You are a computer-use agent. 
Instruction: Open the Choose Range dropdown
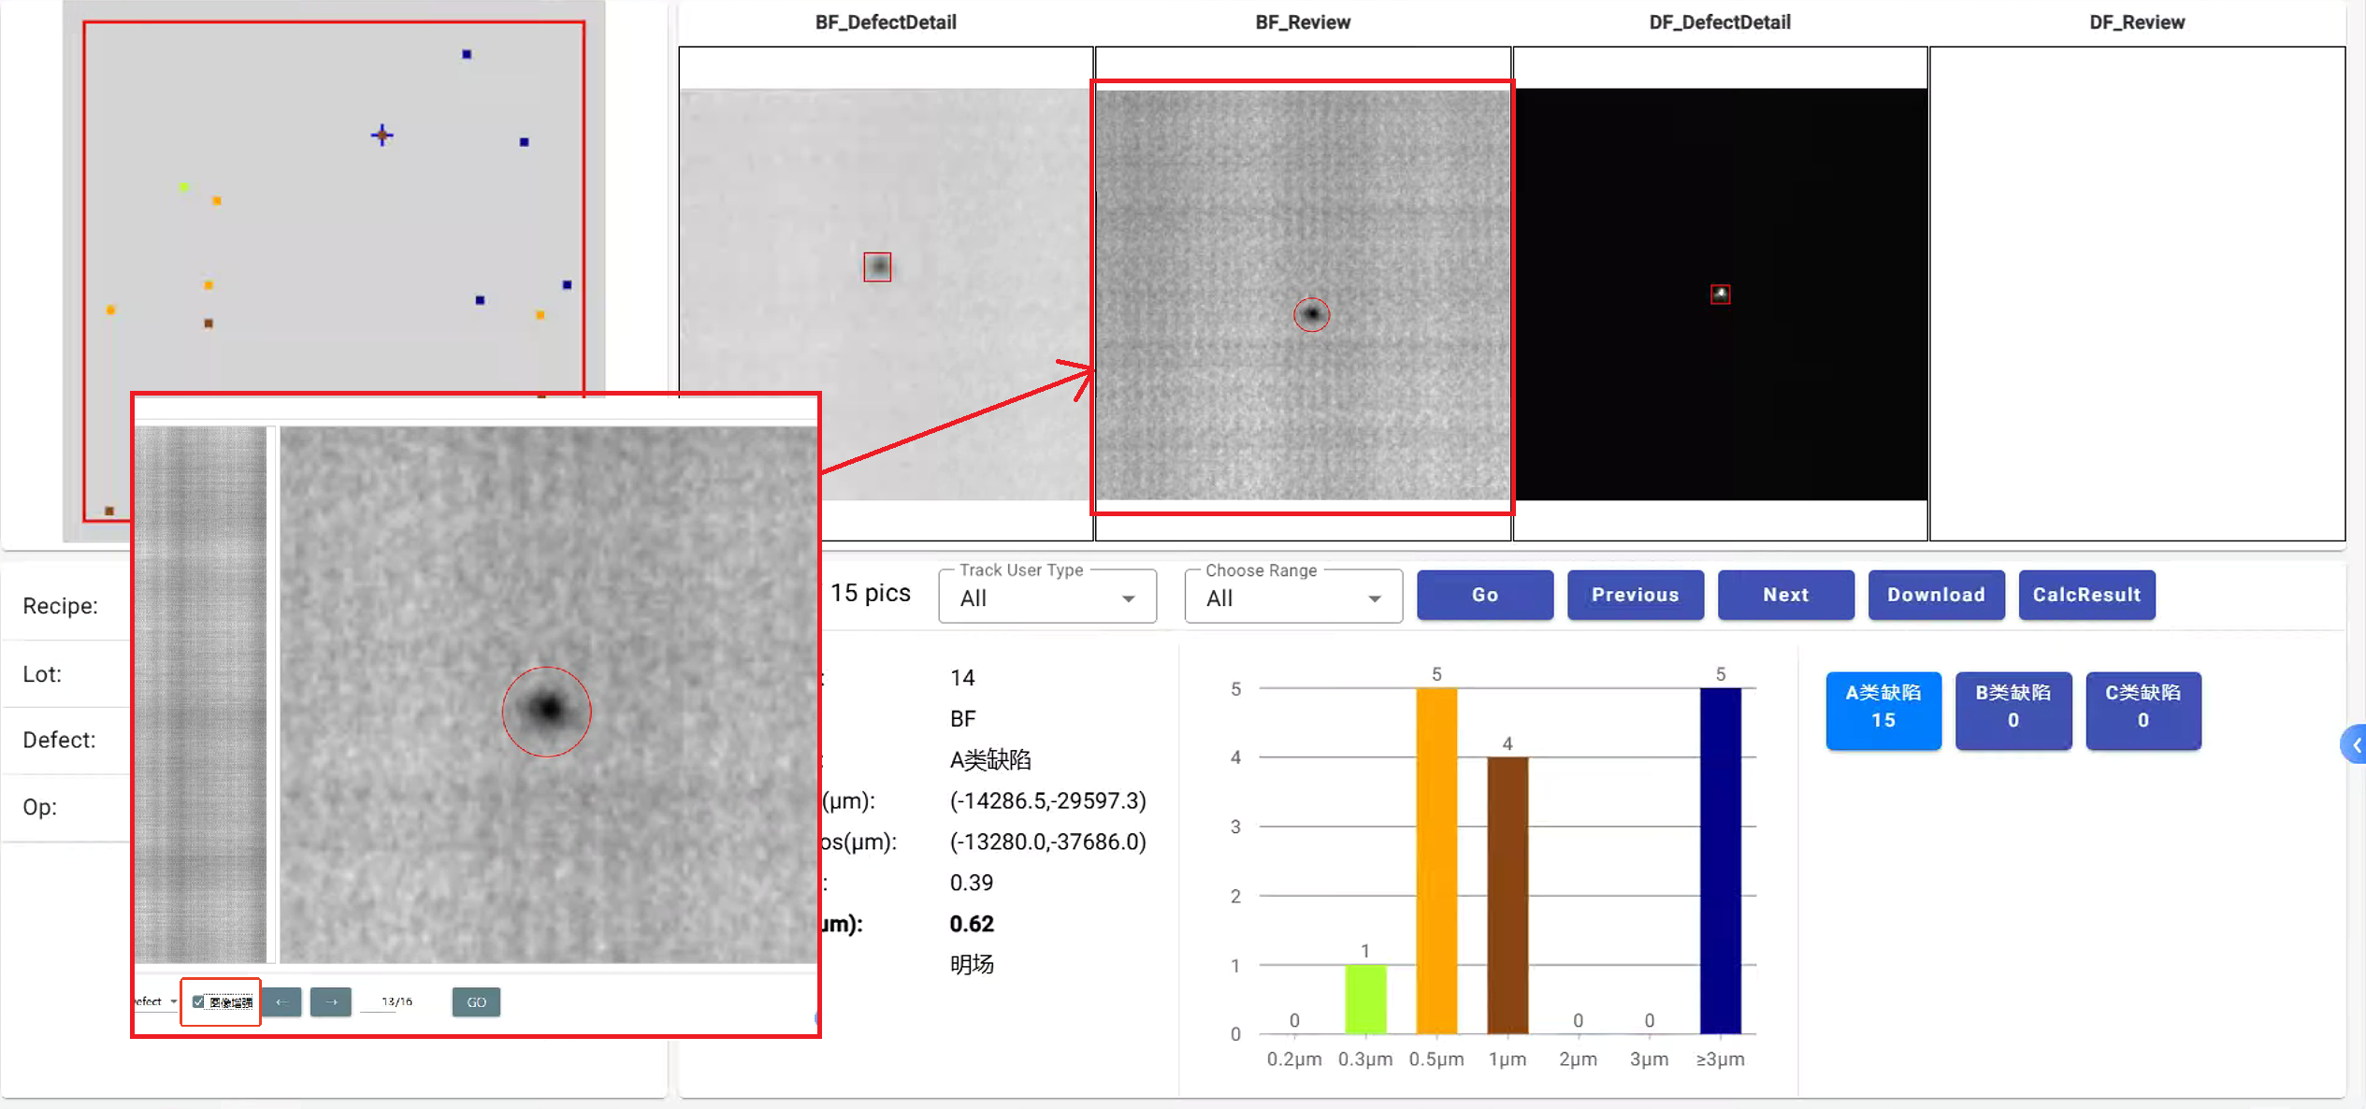[1292, 597]
